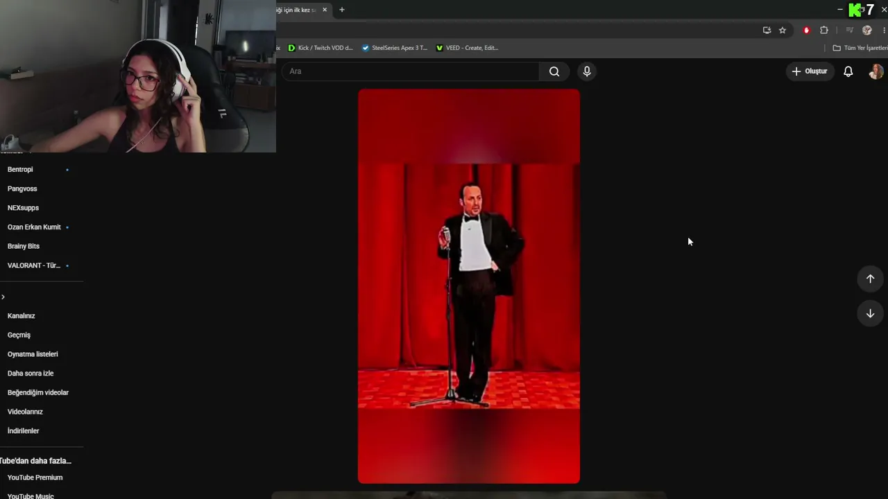Click the Oluştur create button
The height and width of the screenshot is (499, 888).
[x=810, y=71]
